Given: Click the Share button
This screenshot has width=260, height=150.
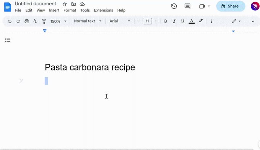Looking at the screenshot, I should [x=231, y=6].
